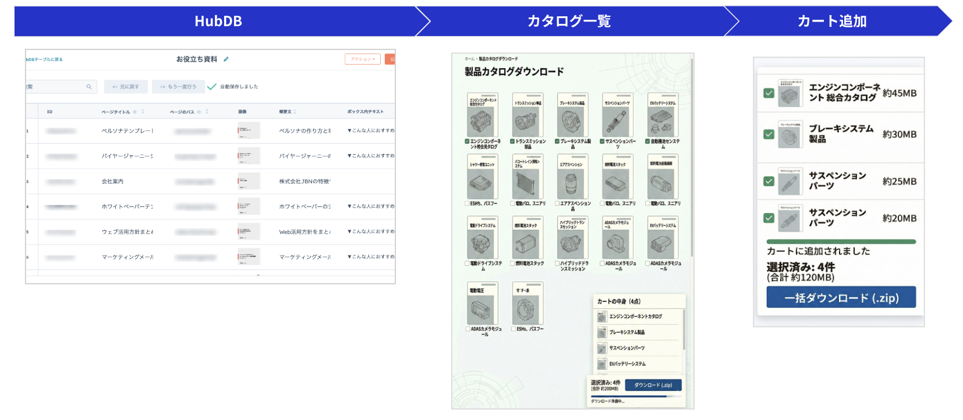Click the engine catalog icon in カートの中身 list
This screenshot has height=420, width=963.
click(602, 316)
